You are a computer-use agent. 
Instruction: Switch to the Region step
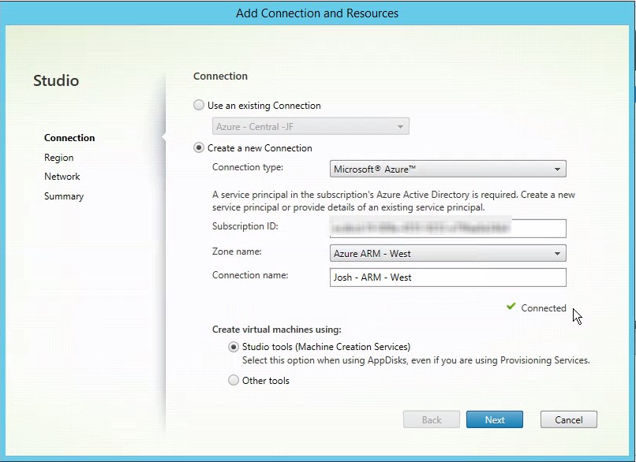(x=59, y=158)
